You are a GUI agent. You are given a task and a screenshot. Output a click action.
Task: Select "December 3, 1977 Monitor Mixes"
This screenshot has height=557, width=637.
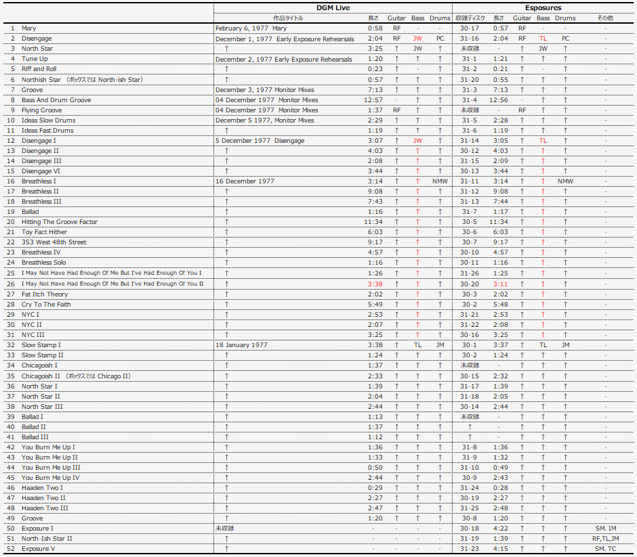coord(264,89)
